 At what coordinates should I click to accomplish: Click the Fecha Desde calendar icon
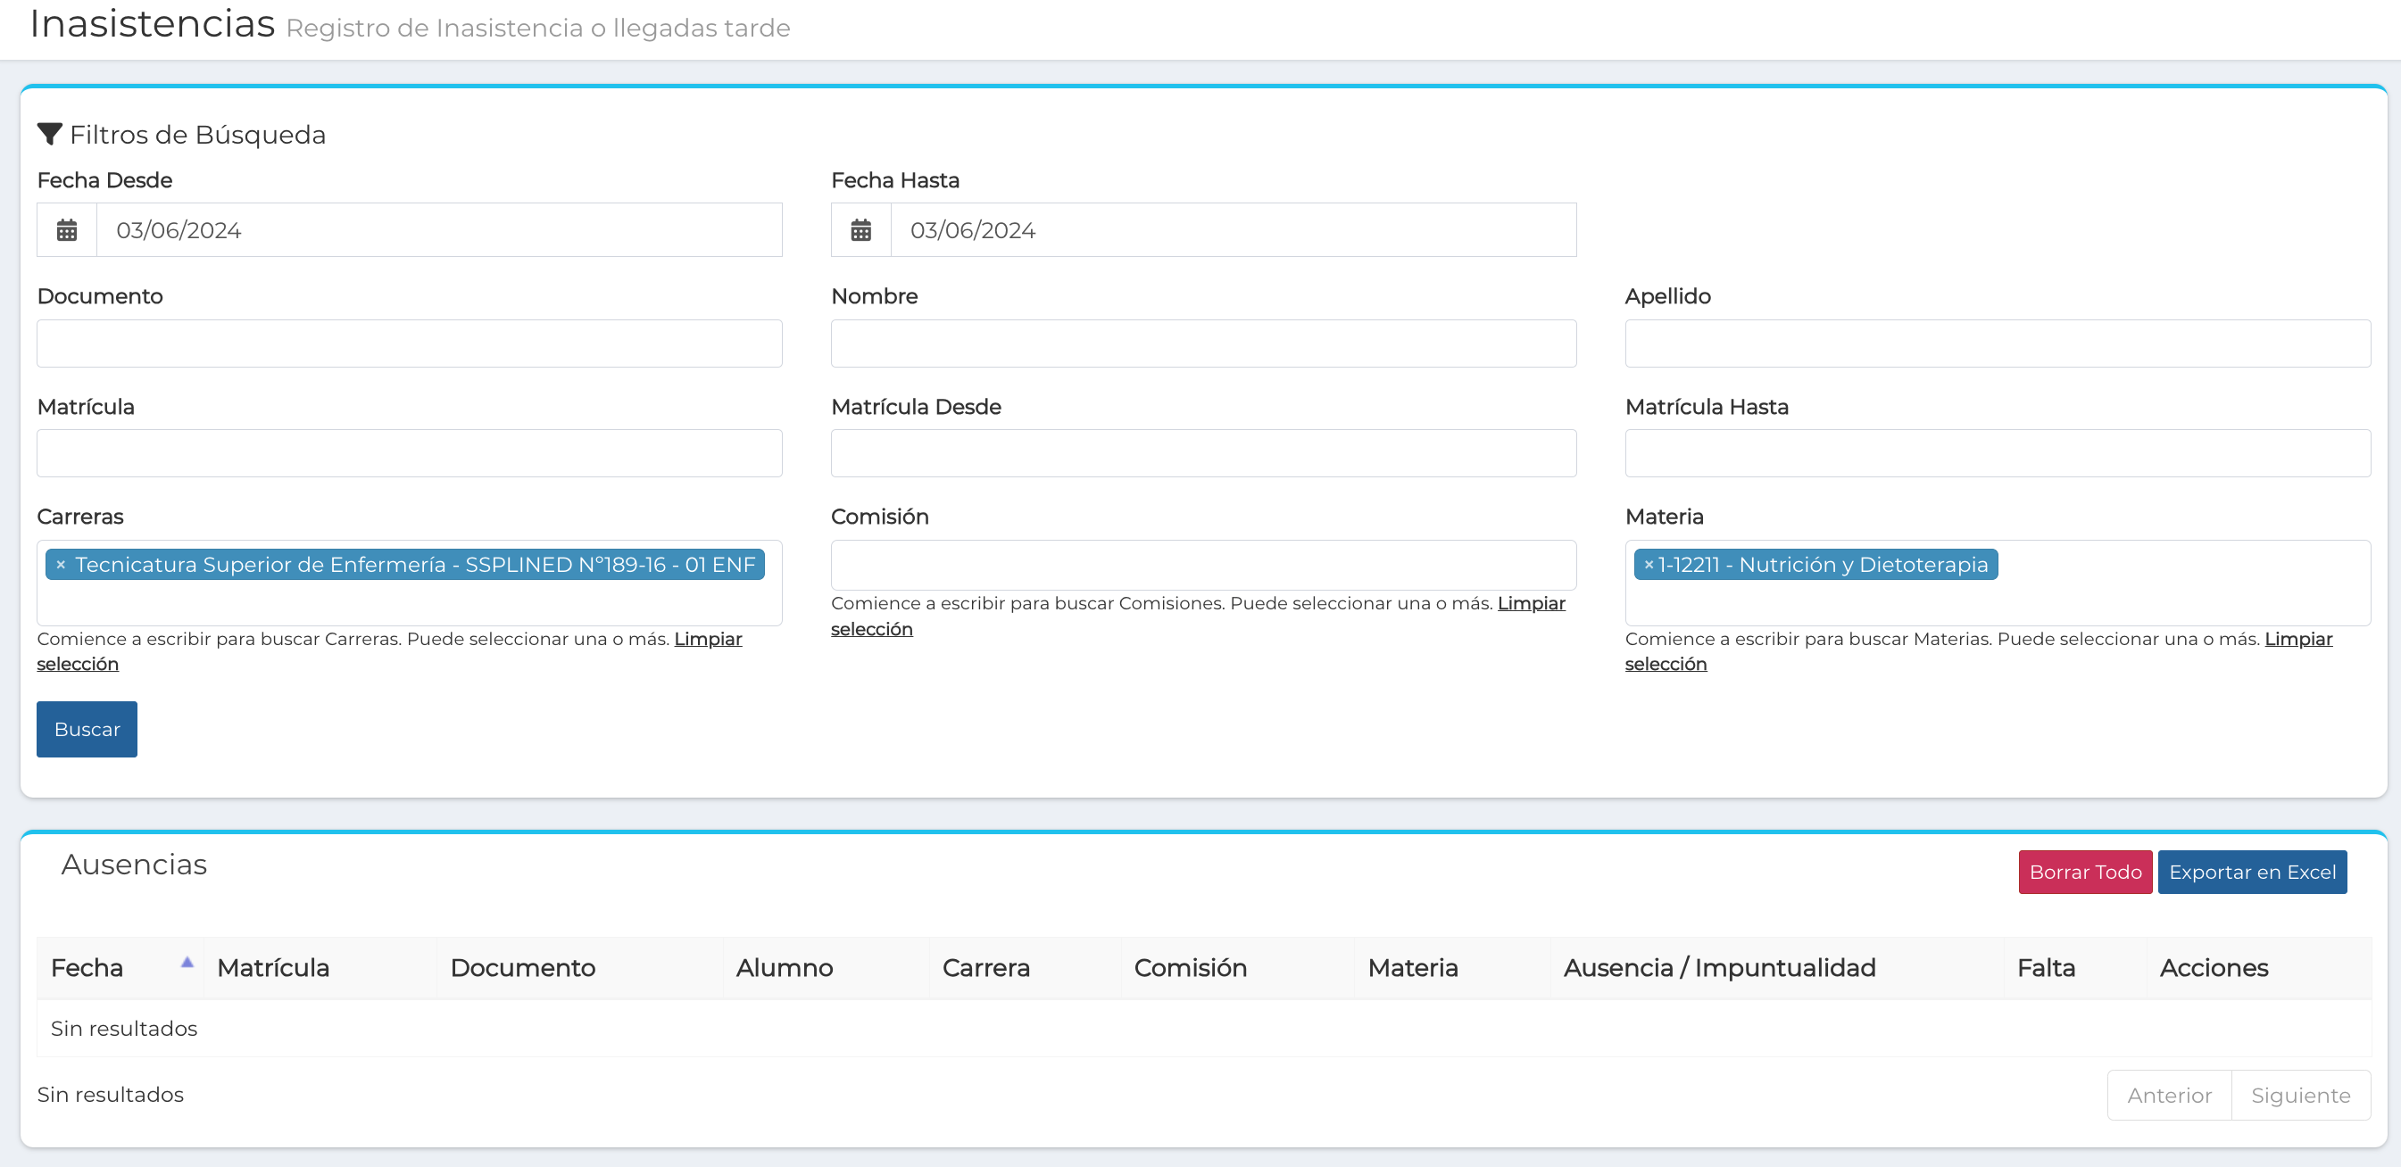[x=67, y=230]
